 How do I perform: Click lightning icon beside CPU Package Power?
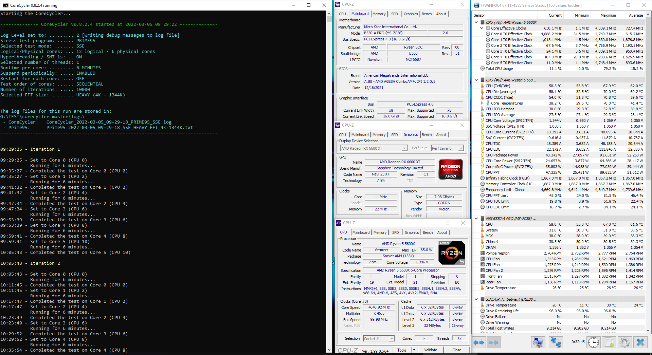click(x=482, y=155)
